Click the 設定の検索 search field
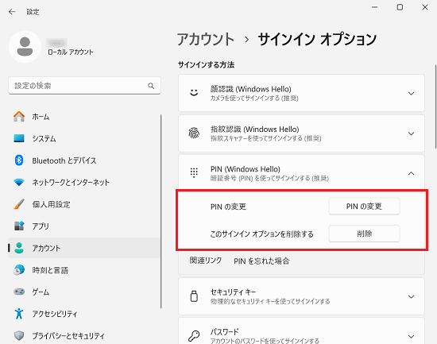This screenshot has height=344, width=437. tap(84, 86)
